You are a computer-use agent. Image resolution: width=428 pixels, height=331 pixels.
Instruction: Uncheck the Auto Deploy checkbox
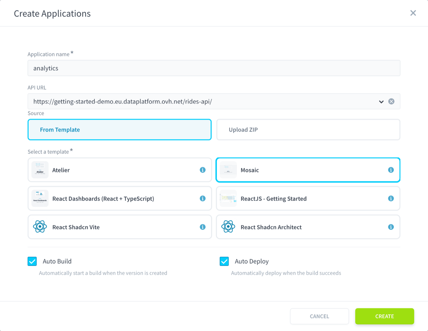pos(224,261)
